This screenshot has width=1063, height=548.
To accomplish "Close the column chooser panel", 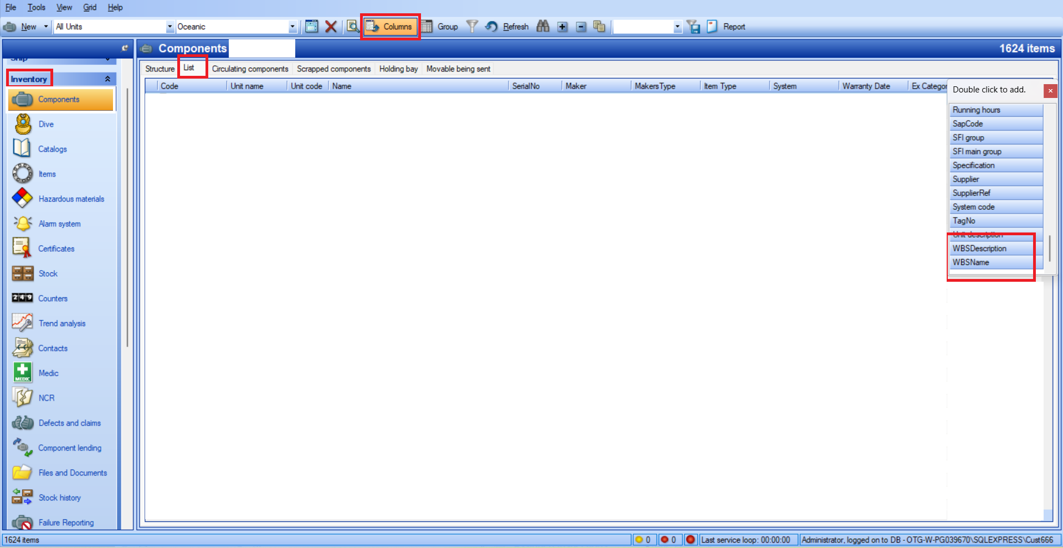I will click(x=1050, y=91).
